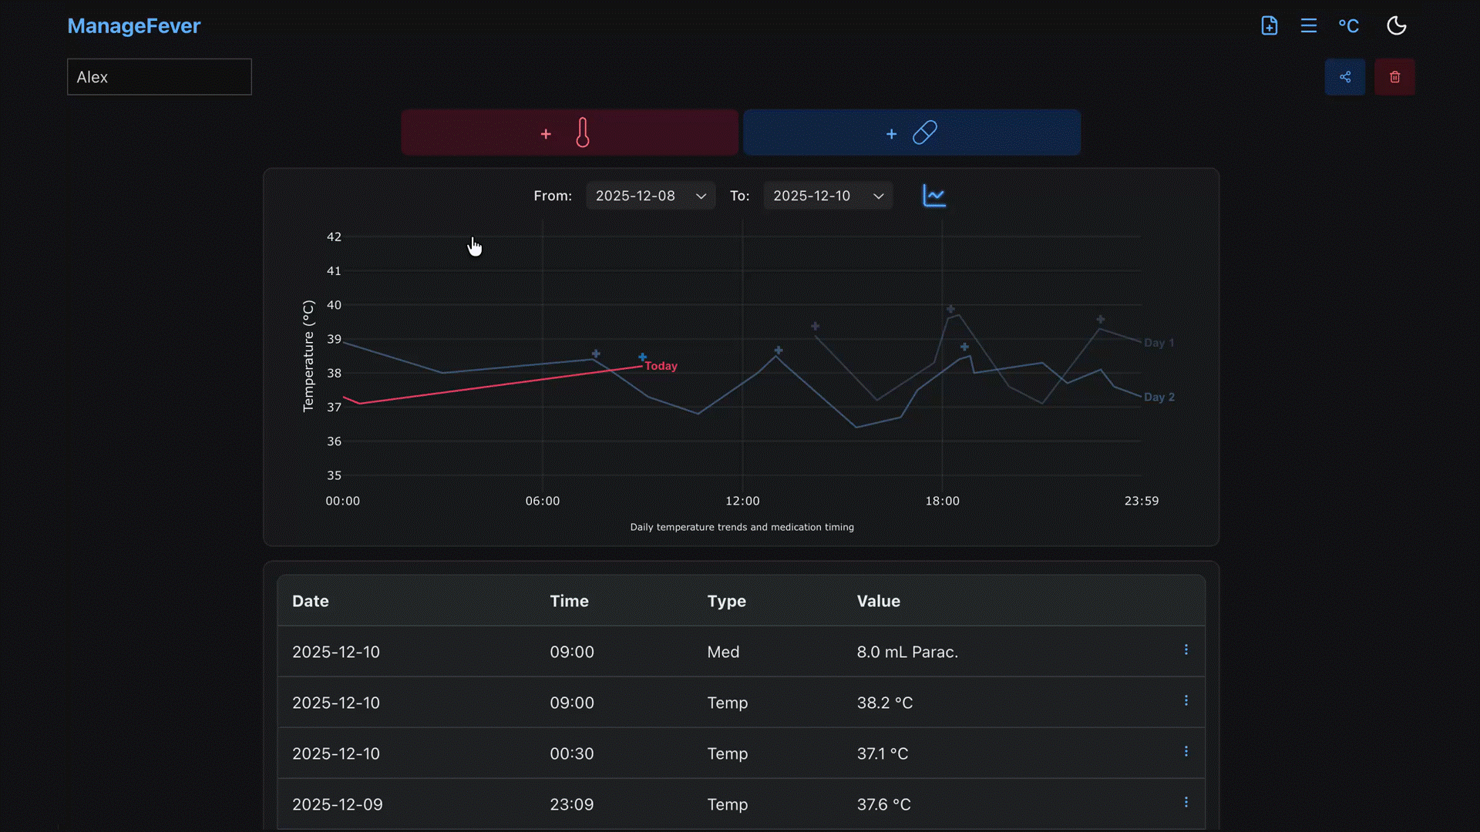This screenshot has width=1480, height=832.
Task: Open the hamburger list menu icon
Action: (x=1308, y=25)
